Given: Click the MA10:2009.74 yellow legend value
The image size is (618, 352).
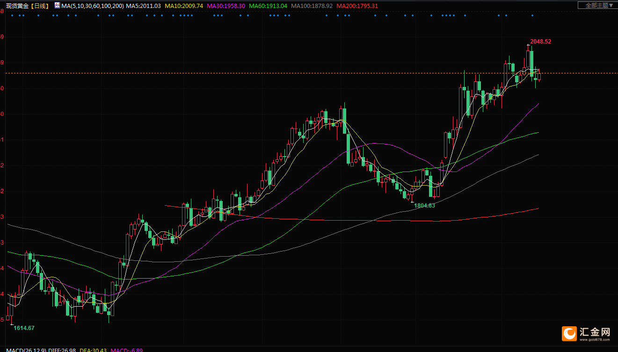Looking at the screenshot, I should pyautogui.click(x=184, y=6).
